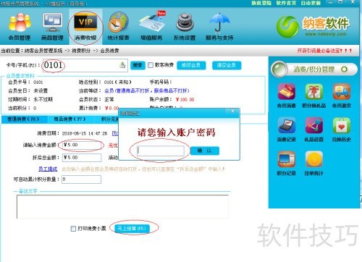Viewport: 362px width, 262px height.
Task: Click the 可自动累计积分数量 field
Action: (81, 179)
